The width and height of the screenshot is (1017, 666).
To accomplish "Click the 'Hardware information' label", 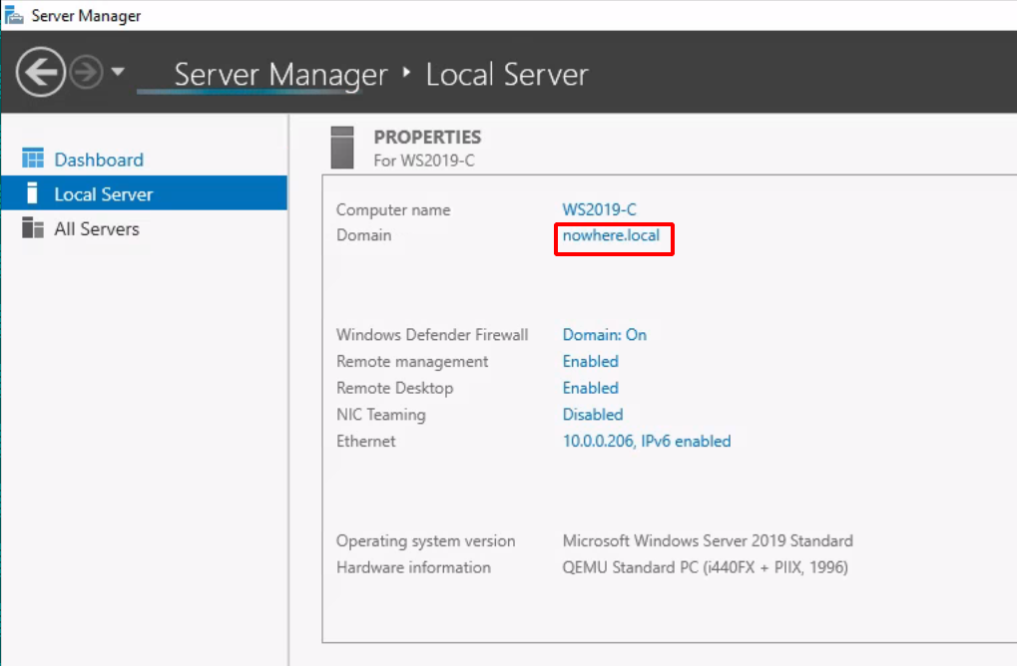I will (x=413, y=567).
